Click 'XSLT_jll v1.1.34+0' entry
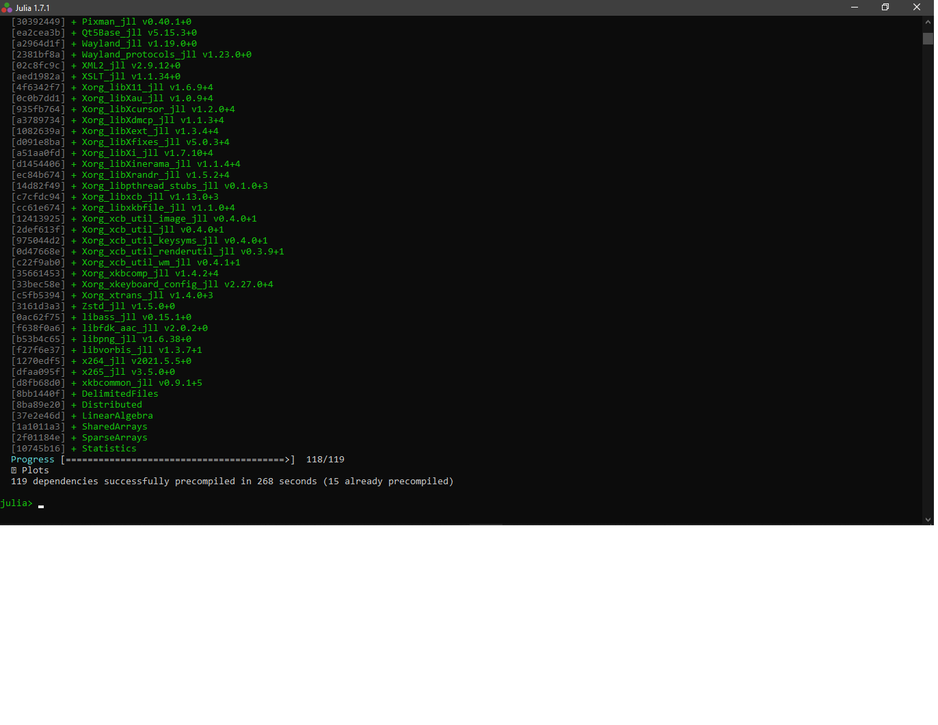Image resolution: width=938 pixels, height=725 pixels. [x=131, y=77]
